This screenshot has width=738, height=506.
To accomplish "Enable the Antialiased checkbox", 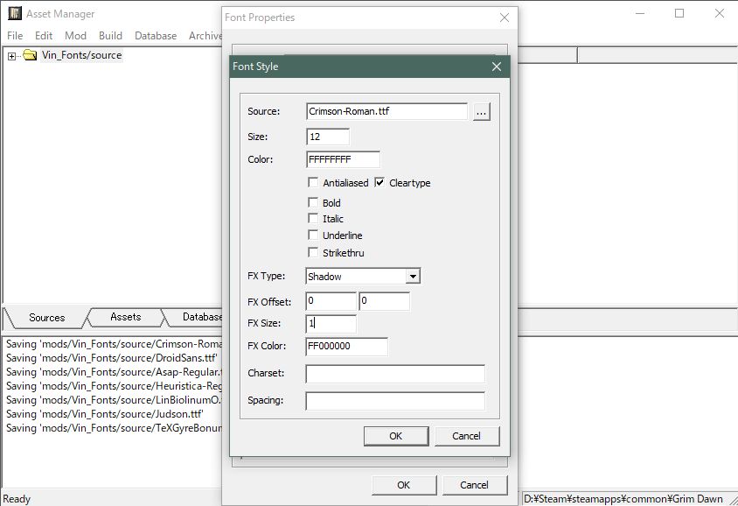I will (313, 183).
